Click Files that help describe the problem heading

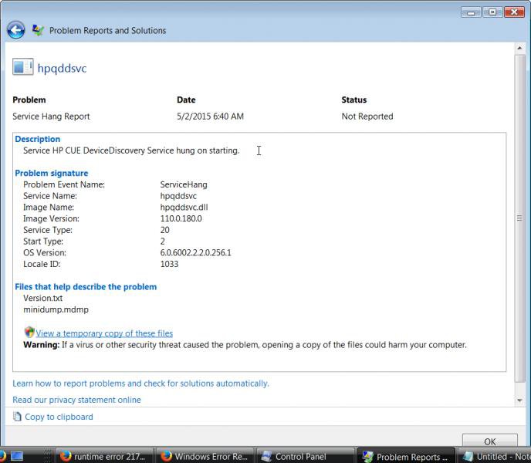point(86,286)
